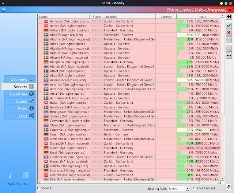Screen dimensions: 234x193
Task: Enable the Show All checkbox
Action: pos(39,188)
